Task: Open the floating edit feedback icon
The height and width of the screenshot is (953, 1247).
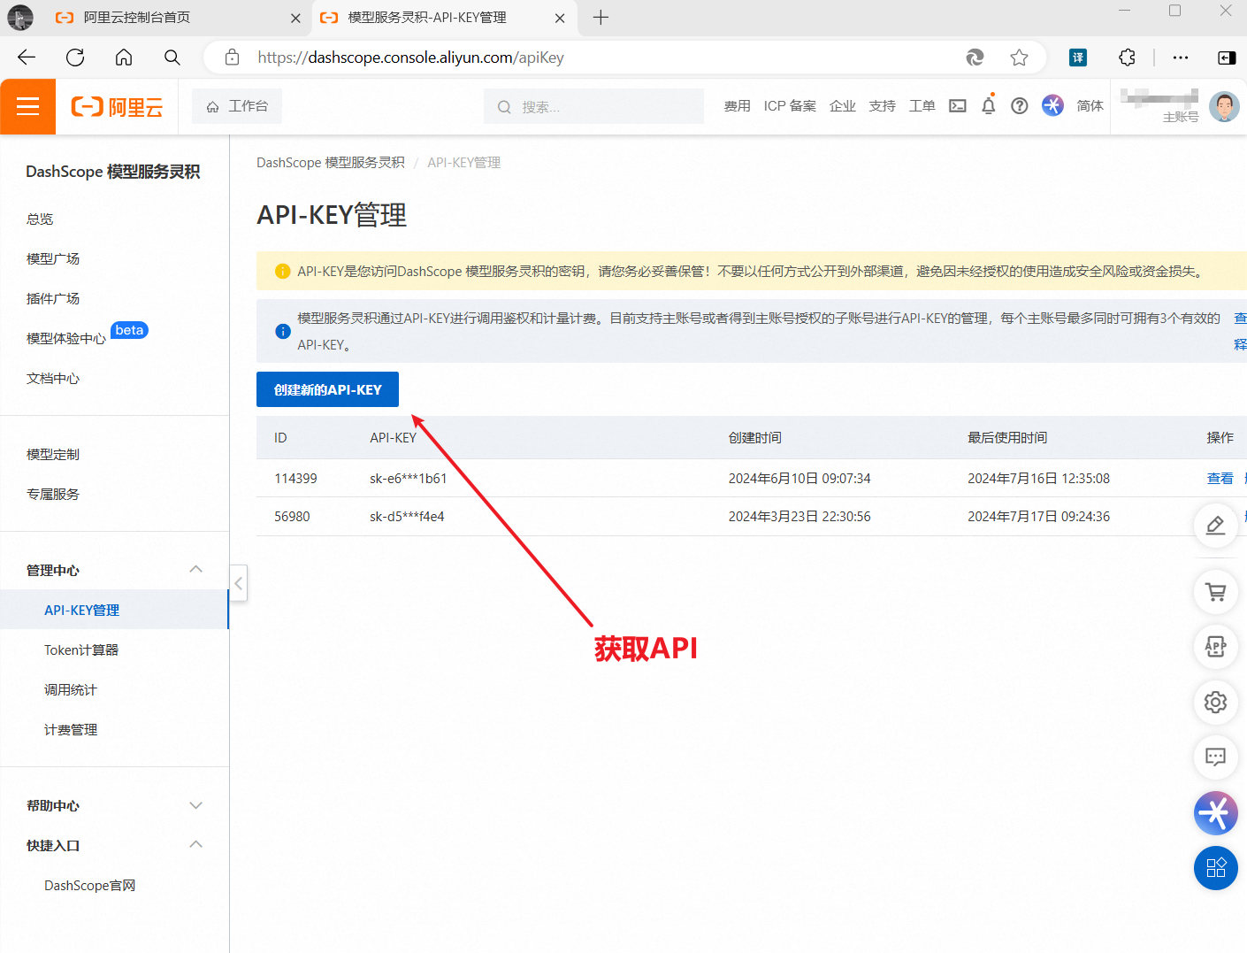Action: 1215,526
